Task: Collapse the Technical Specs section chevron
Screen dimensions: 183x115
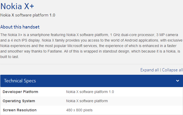Action: coord(178,81)
